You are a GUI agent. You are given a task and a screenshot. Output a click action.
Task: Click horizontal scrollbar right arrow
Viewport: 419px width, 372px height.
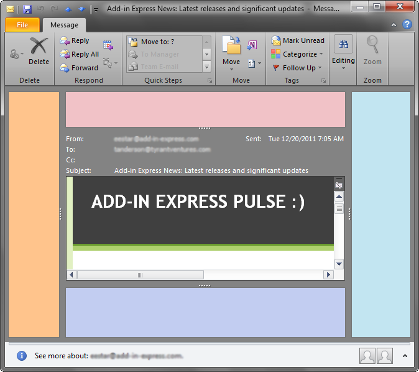pos(328,275)
